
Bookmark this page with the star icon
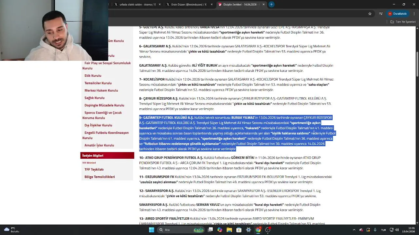point(370,14)
